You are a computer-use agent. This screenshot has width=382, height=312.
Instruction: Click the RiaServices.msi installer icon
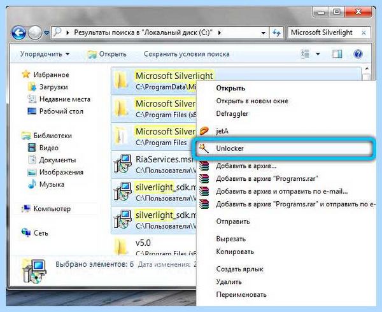coord(122,164)
